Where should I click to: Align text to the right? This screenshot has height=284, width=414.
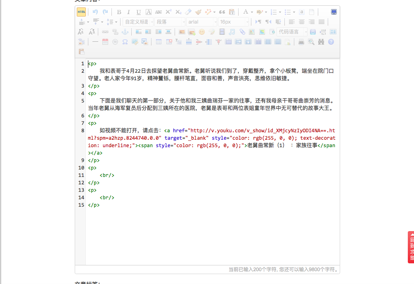312,21
